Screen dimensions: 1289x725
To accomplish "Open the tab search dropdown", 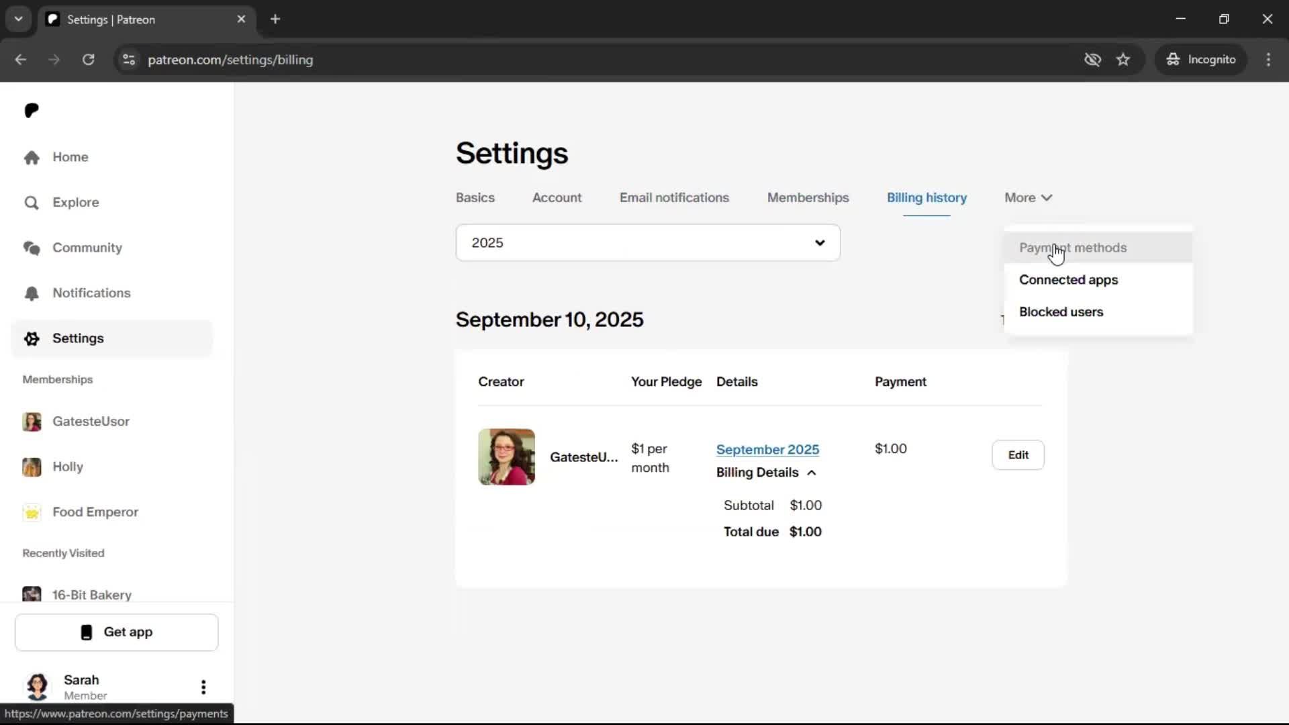I will [x=18, y=19].
